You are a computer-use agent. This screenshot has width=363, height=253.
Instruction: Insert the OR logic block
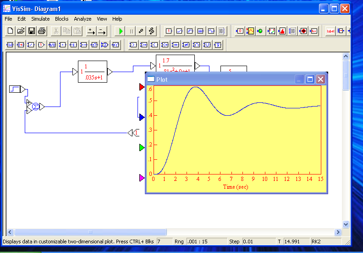pos(207,45)
